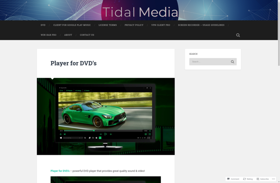Click the second player image below text
280x183 pixels.
[x=106, y=180]
